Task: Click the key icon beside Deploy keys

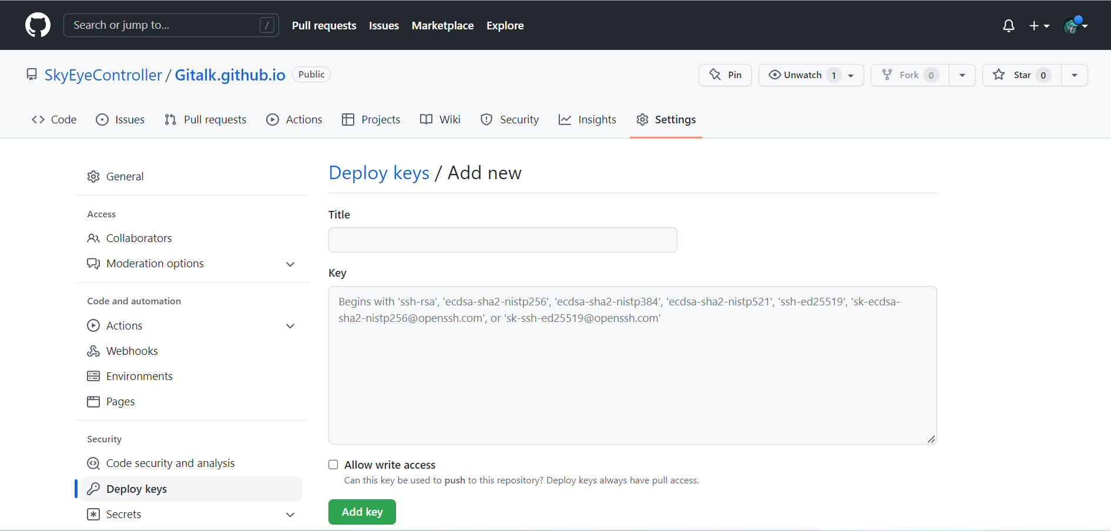Action: [93, 489]
